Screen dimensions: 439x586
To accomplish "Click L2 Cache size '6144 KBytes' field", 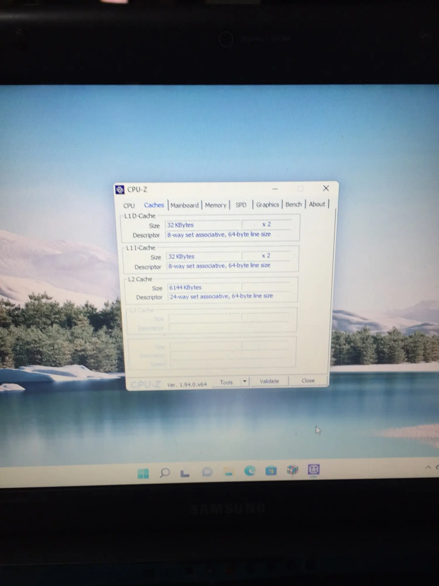I will click(204, 287).
